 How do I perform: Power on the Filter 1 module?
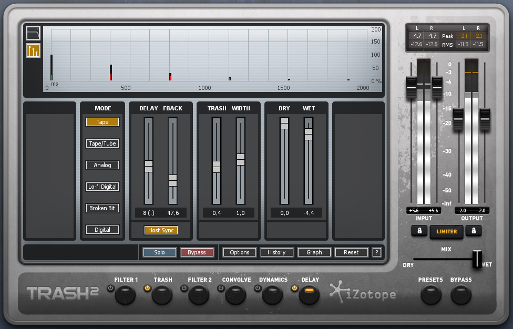(110, 287)
